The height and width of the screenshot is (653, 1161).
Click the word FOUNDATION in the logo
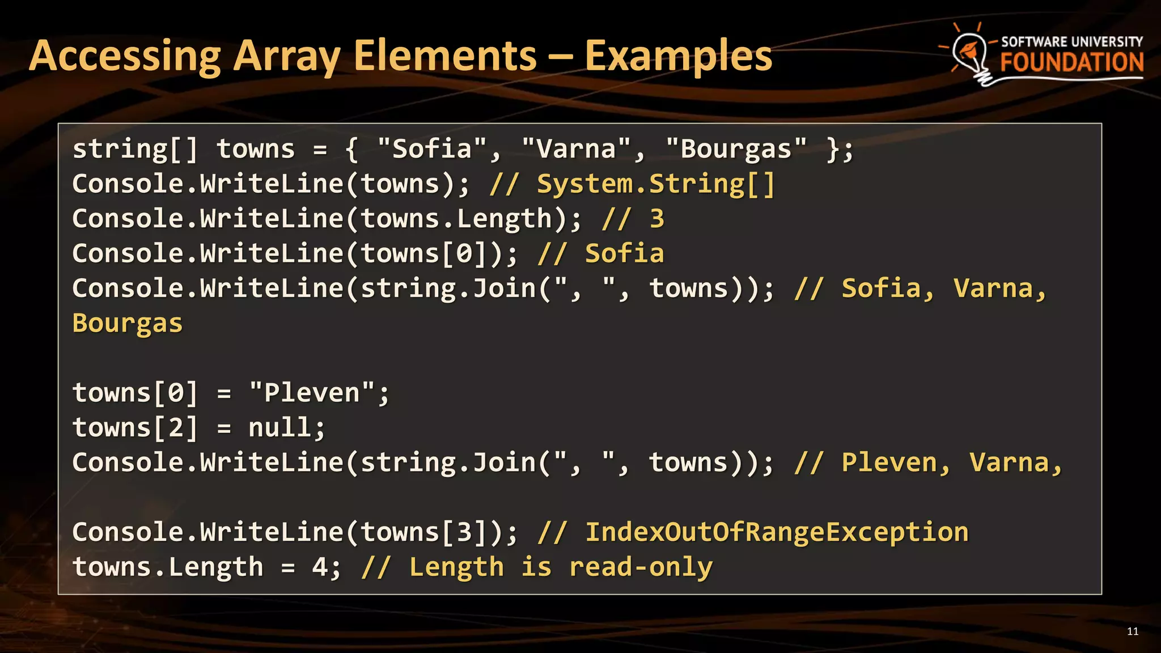point(1071,62)
